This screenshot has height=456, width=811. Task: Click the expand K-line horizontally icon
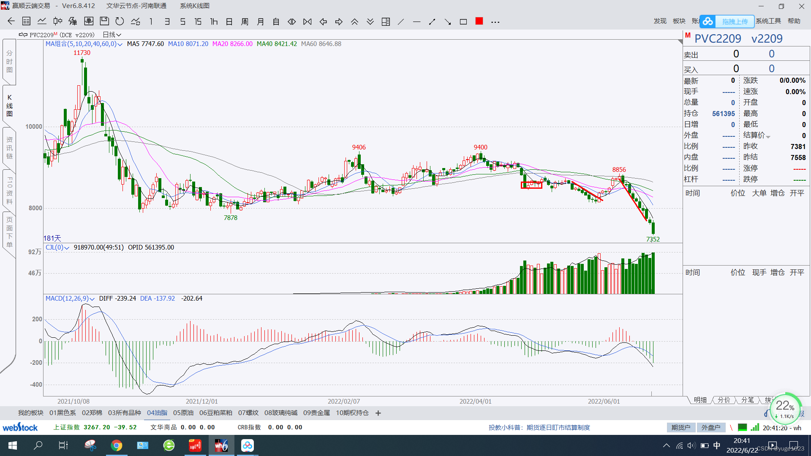(x=292, y=22)
